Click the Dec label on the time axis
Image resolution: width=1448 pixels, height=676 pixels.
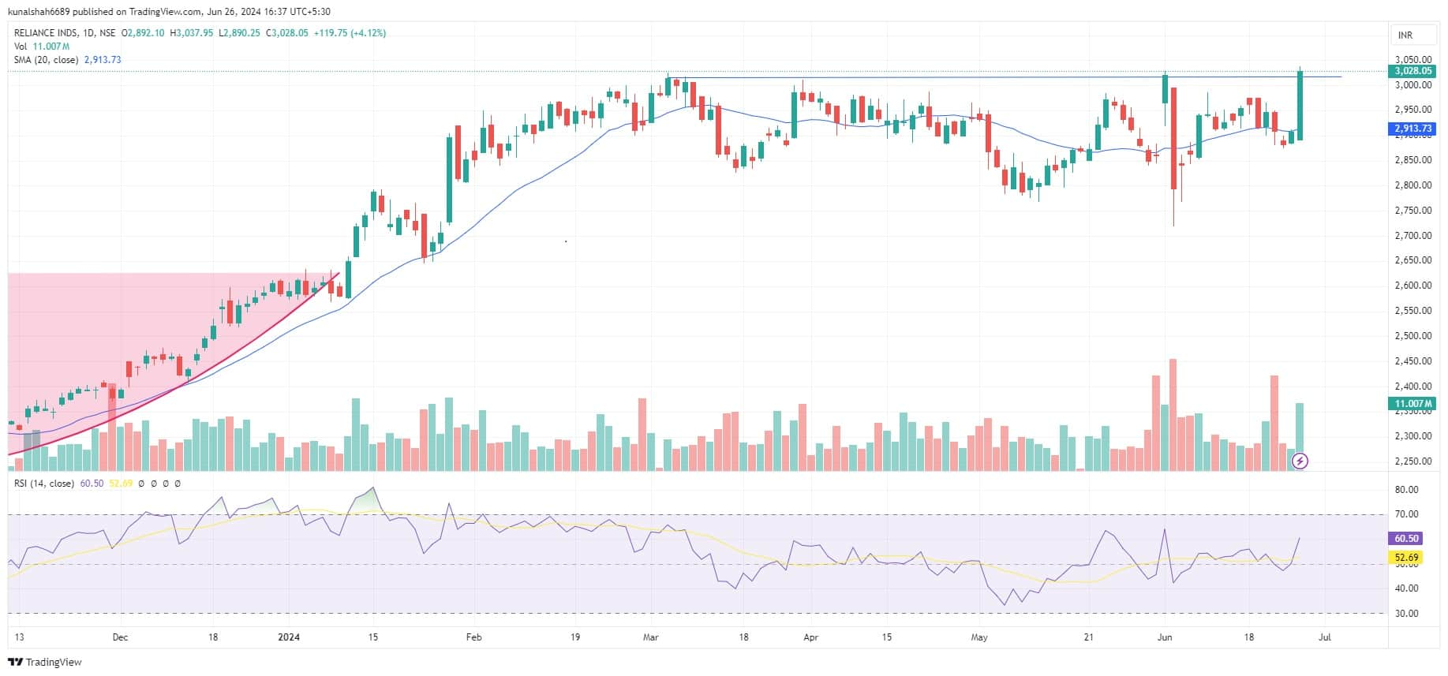[x=120, y=637]
